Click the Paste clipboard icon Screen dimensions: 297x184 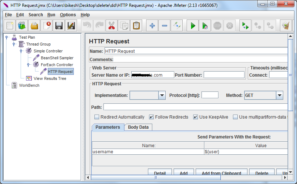click(x=136, y=26)
